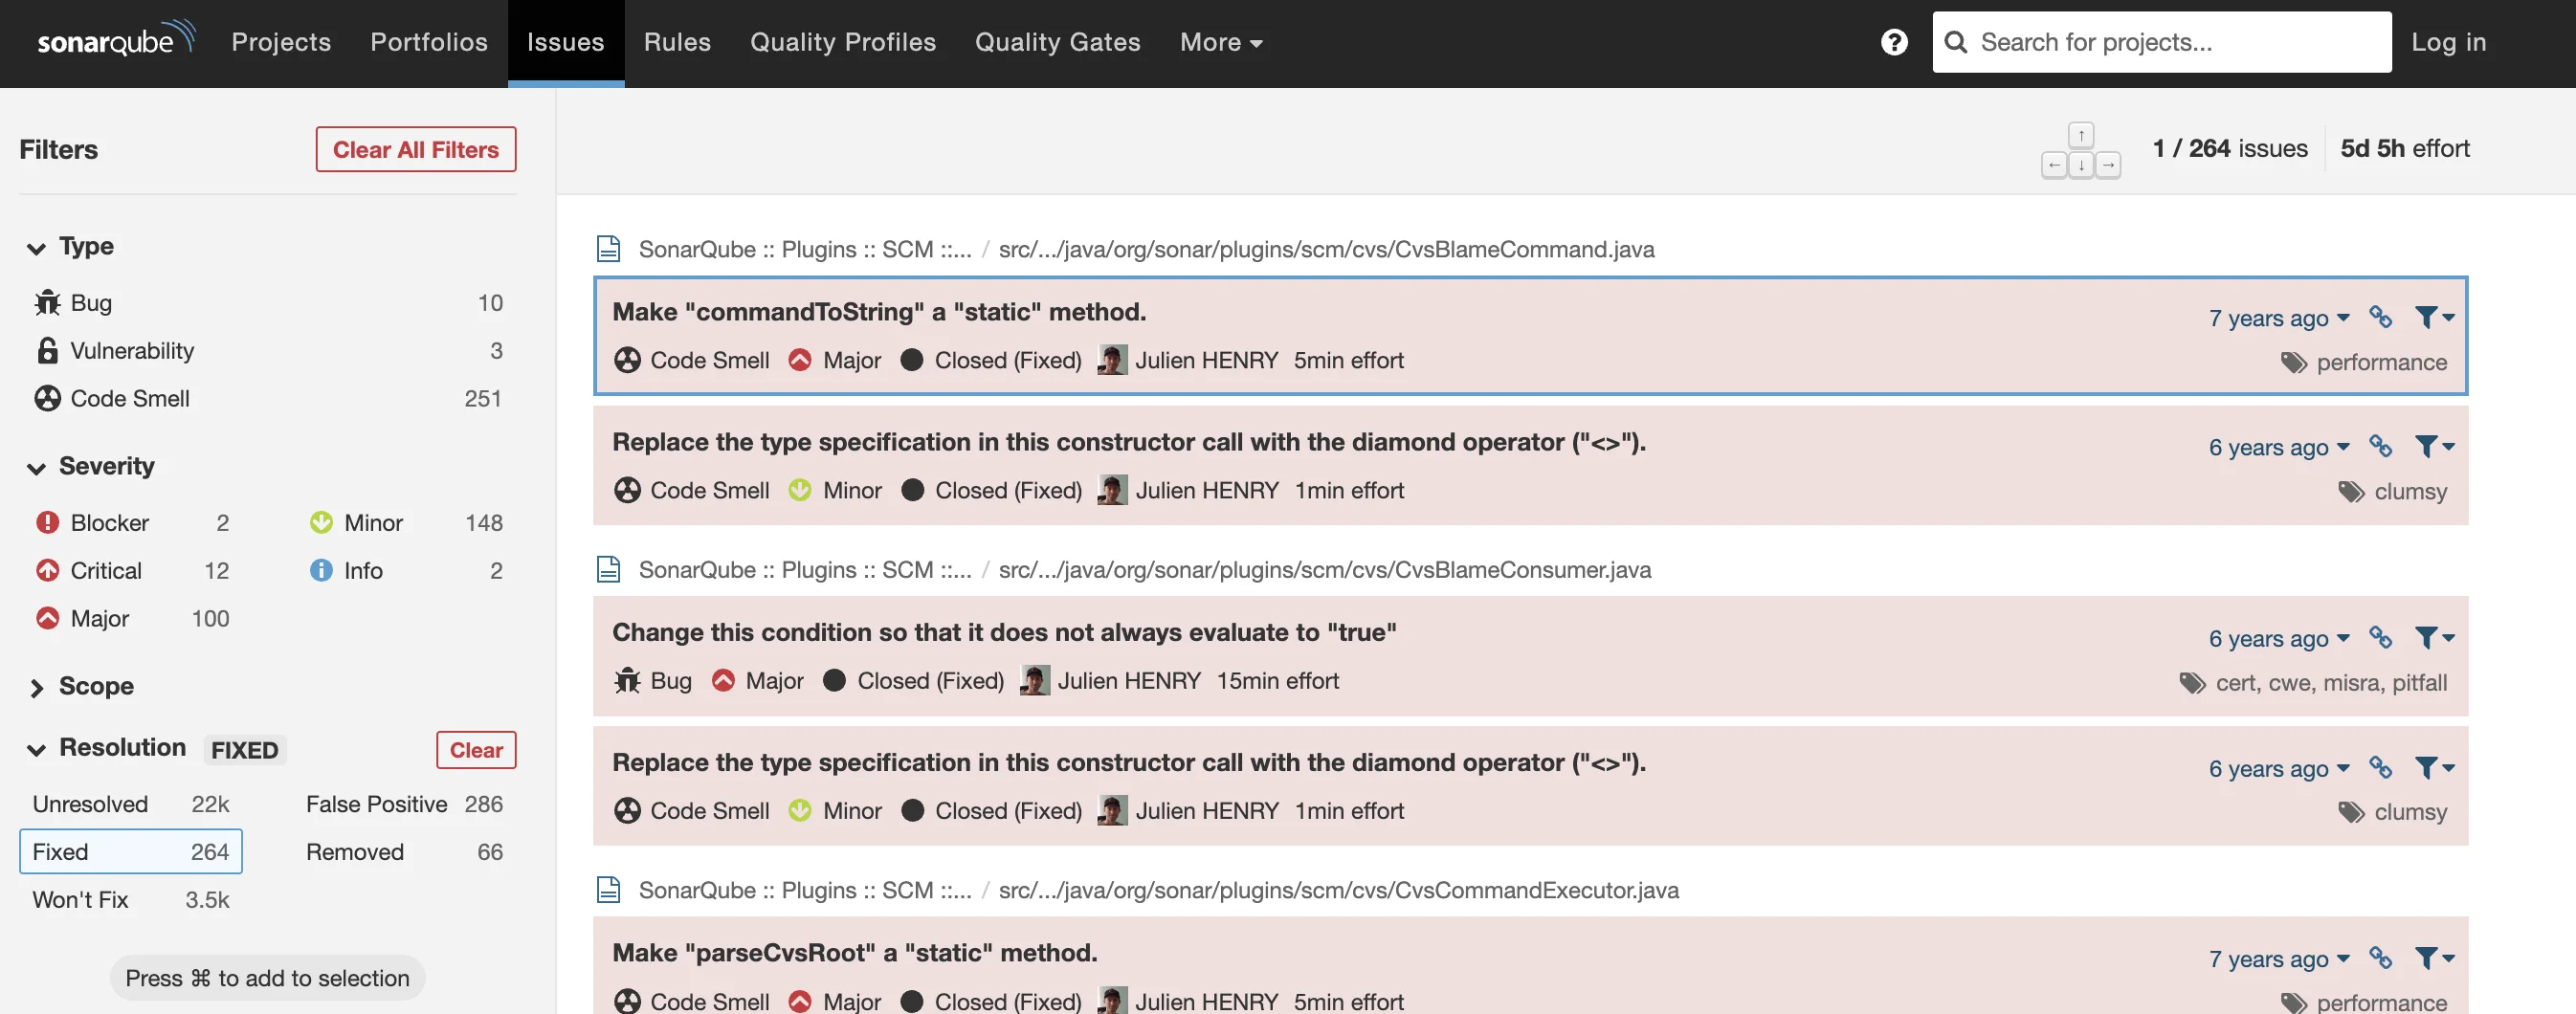Viewport: 2576px width, 1014px height.
Task: Toggle the Unresolved resolution filter
Action: (90, 803)
